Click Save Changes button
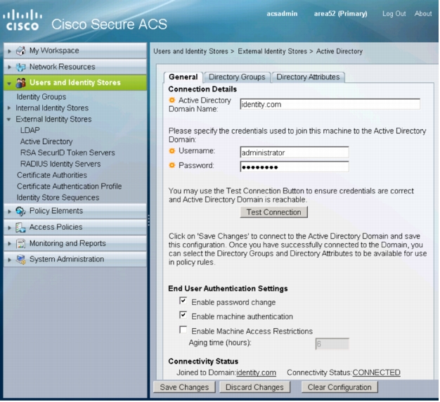Screen dimensions: 440x402 [x=184, y=387]
